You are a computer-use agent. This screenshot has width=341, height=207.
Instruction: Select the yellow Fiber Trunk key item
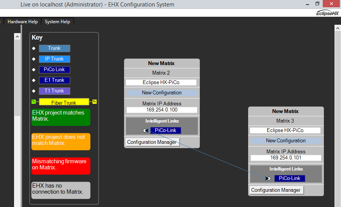click(x=64, y=102)
